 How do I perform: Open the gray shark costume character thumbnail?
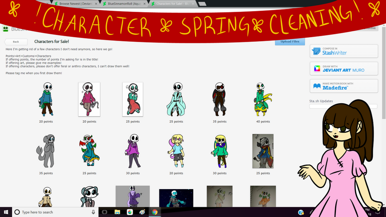point(46,151)
